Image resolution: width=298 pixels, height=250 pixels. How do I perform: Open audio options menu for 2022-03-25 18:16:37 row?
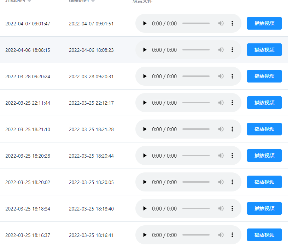tap(232, 235)
